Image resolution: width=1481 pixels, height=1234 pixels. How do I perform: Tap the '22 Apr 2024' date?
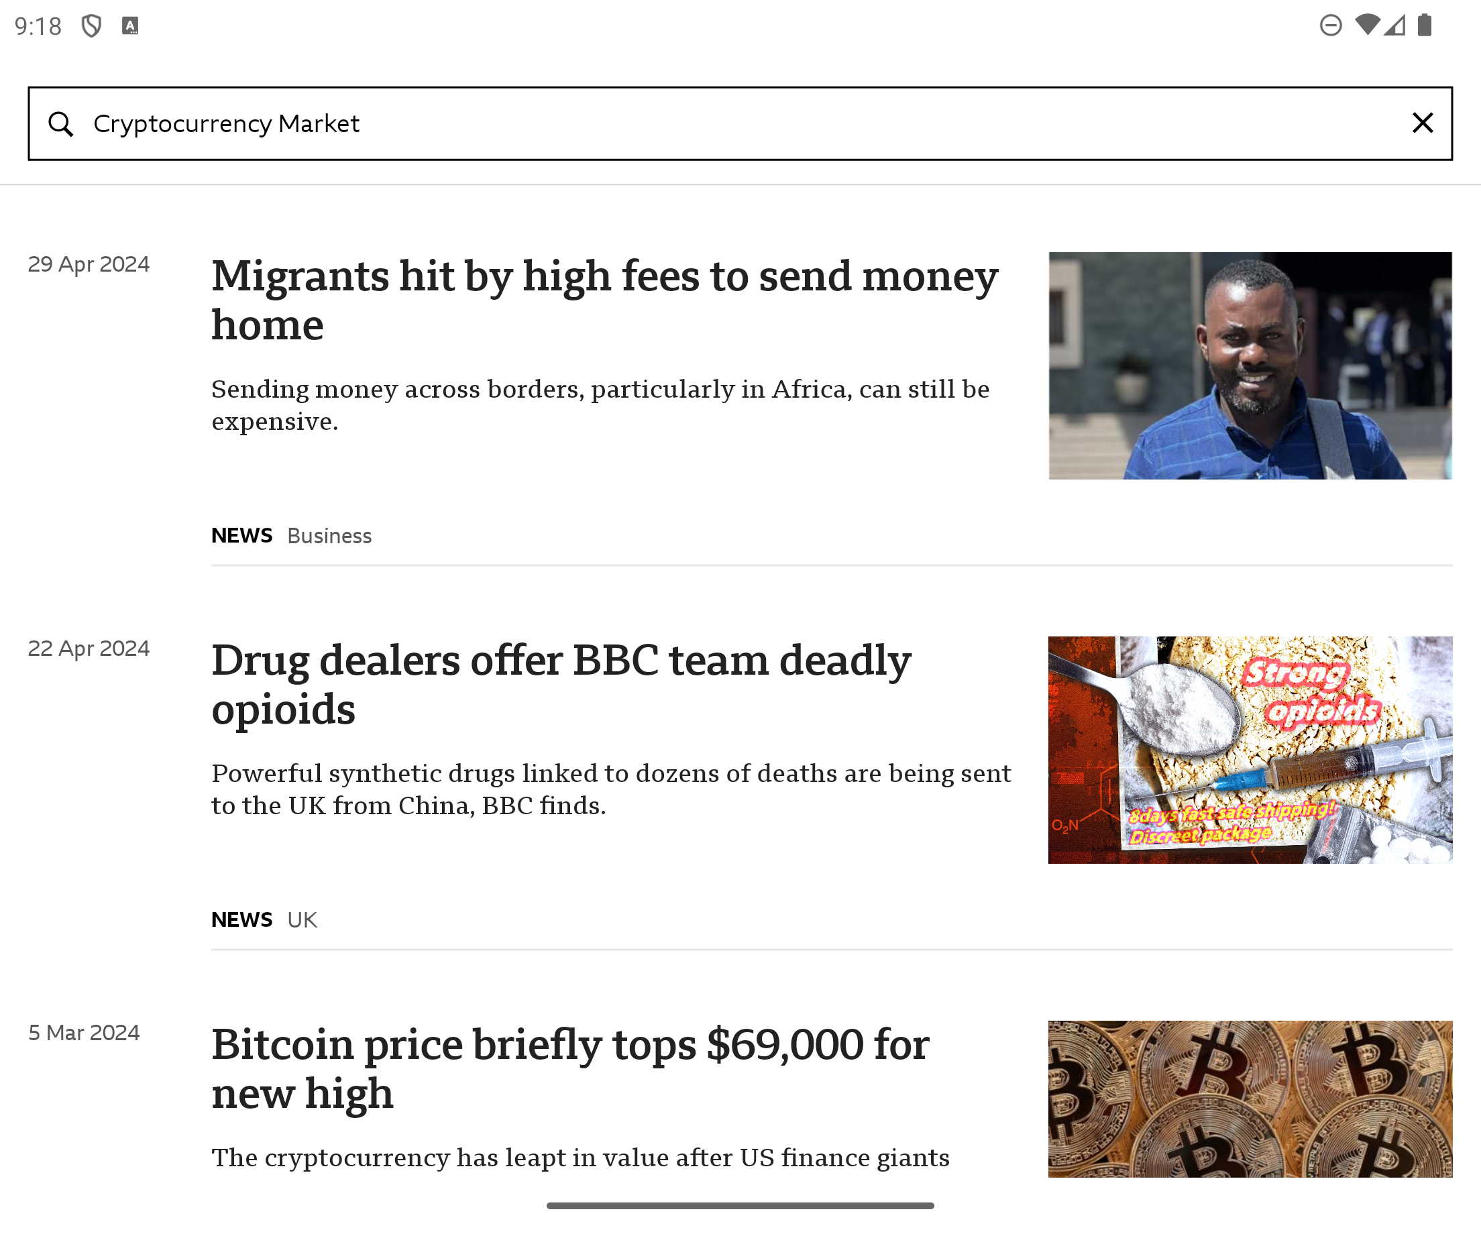point(89,648)
